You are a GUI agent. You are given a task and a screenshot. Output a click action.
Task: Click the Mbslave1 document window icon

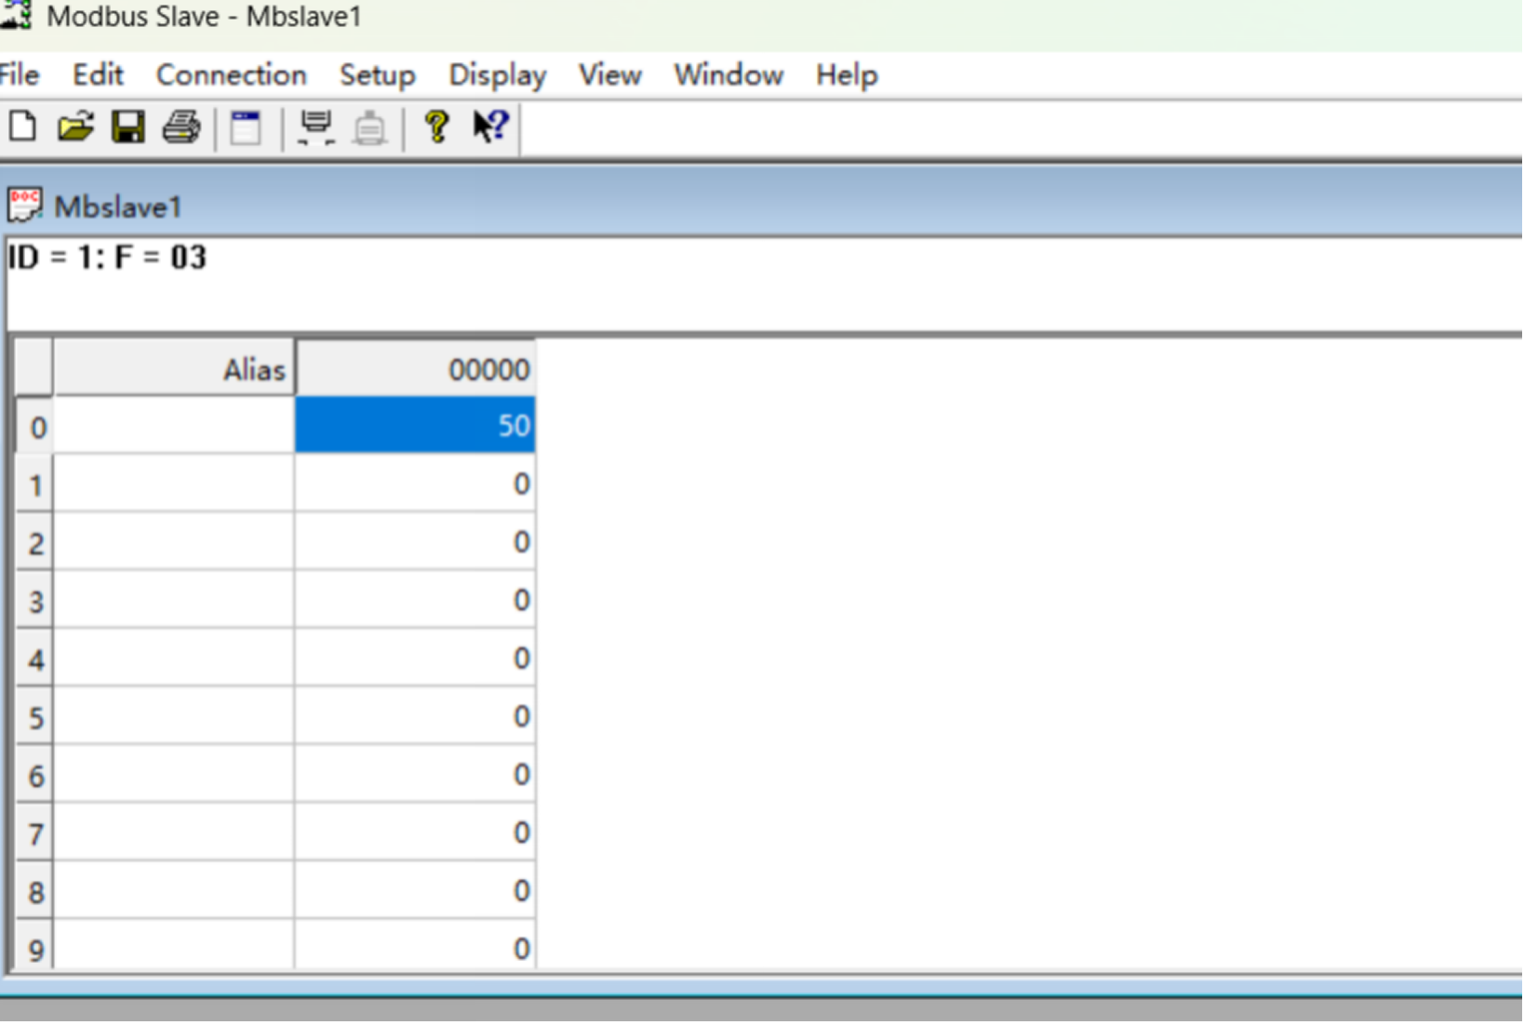click(x=25, y=206)
